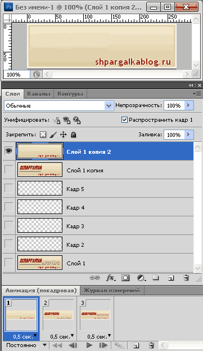Screen dimensions: 203x351
Task: Select first animation frame button
Action: point(57,345)
